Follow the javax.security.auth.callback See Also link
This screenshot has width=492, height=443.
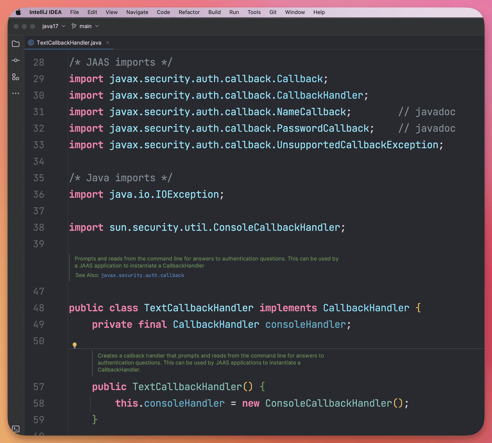point(142,275)
